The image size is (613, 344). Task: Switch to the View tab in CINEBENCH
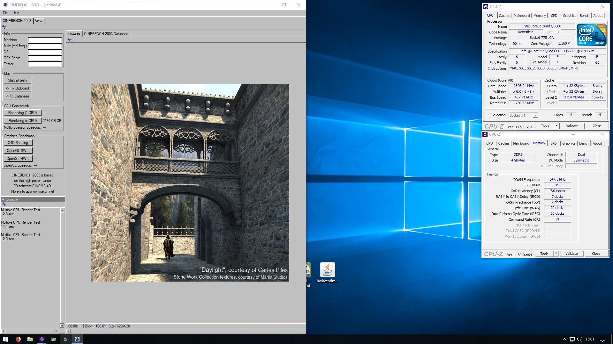pyautogui.click(x=39, y=21)
